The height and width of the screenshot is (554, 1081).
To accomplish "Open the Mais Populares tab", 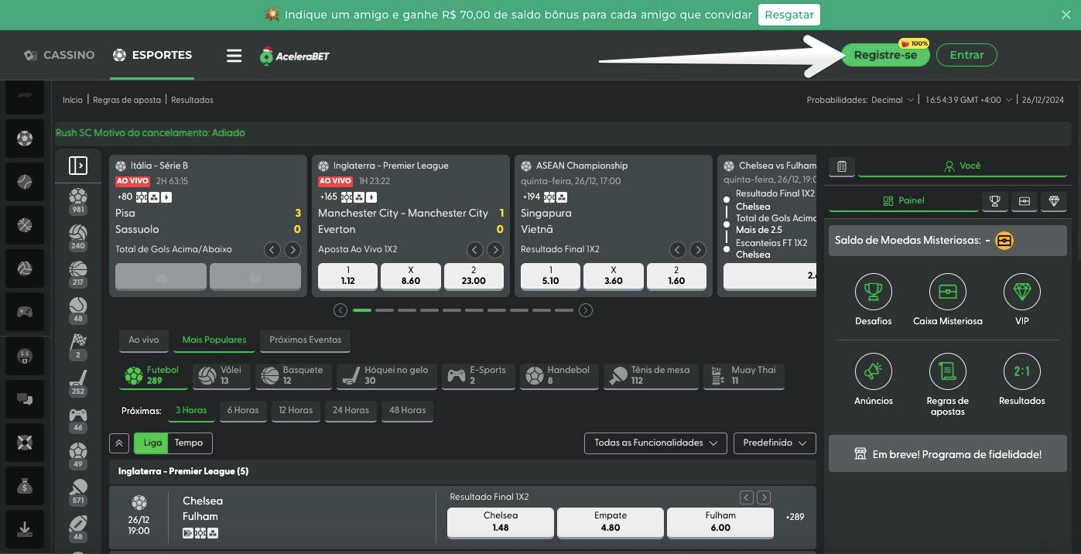I will click(x=214, y=340).
